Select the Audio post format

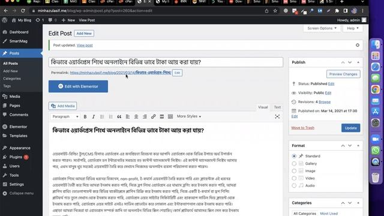(294, 185)
